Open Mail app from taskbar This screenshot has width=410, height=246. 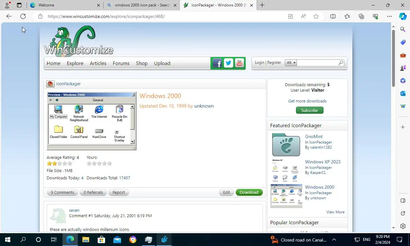pos(117,240)
